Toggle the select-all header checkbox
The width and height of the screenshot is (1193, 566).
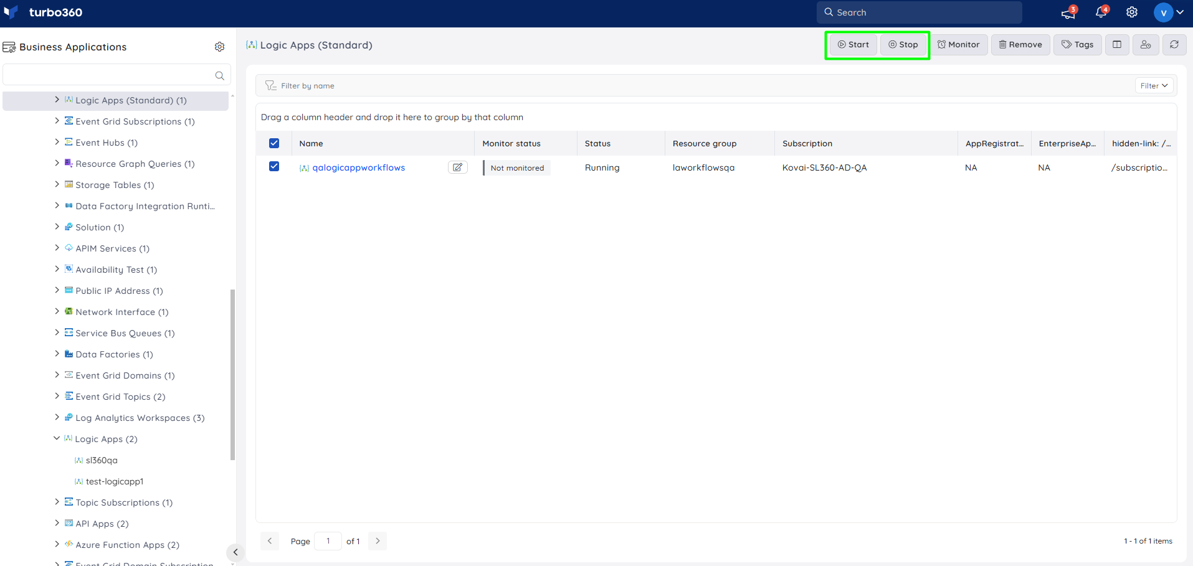tap(274, 143)
